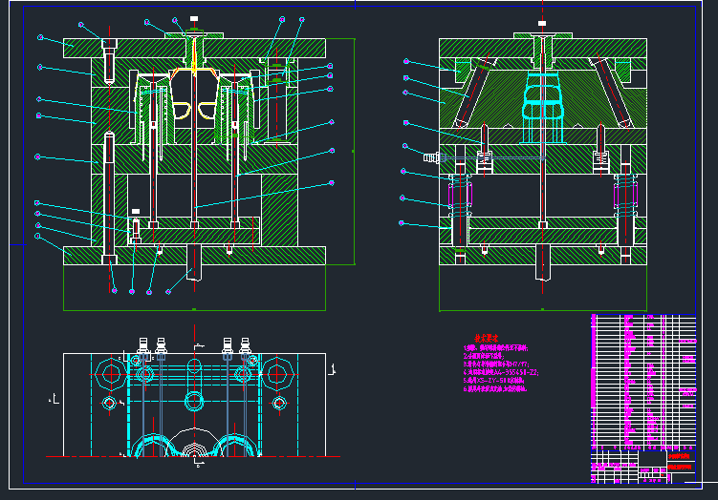Click the leftmost hose fitting atop the plan view
Screen dimensions: 718x500
143,346
